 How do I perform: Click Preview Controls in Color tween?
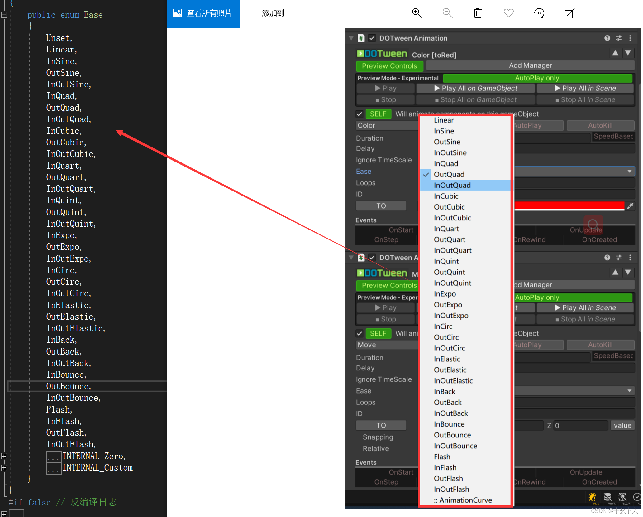click(389, 66)
